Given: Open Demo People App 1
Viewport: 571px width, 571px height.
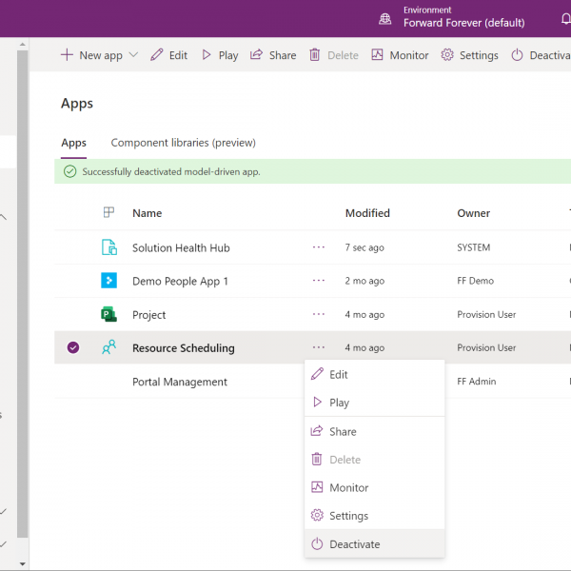Looking at the screenshot, I should point(180,281).
